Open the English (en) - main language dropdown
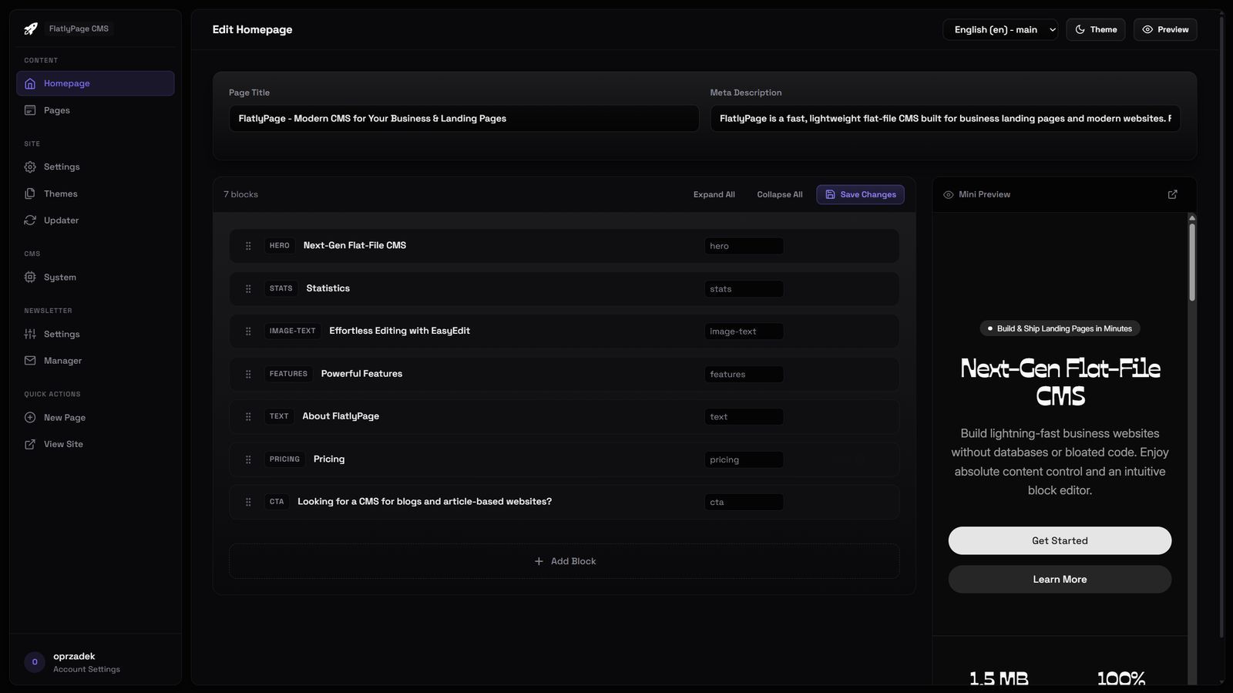This screenshot has height=693, width=1233. [x=1000, y=29]
